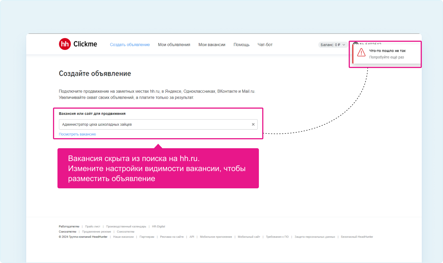This screenshot has height=263, width=443.
Task: Open Создать объявление menu item
Action: (130, 45)
